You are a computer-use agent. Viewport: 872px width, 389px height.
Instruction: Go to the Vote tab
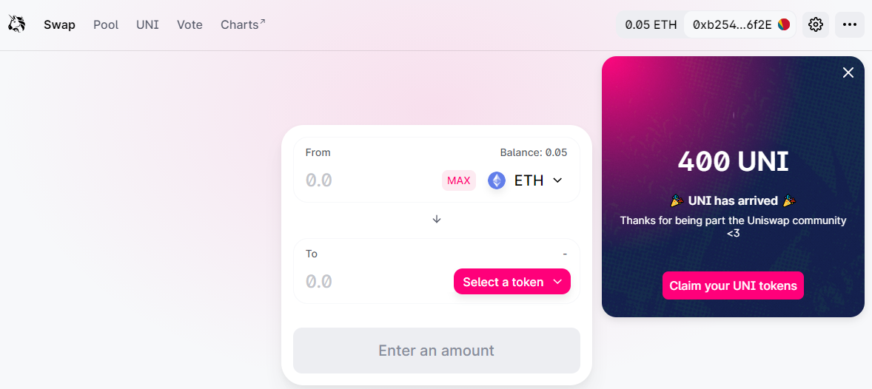190,24
